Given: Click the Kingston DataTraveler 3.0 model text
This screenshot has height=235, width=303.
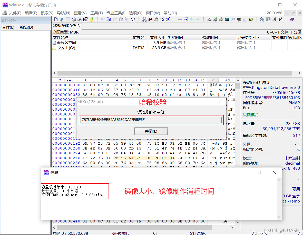Looking at the screenshot, I should click(x=276, y=88).
